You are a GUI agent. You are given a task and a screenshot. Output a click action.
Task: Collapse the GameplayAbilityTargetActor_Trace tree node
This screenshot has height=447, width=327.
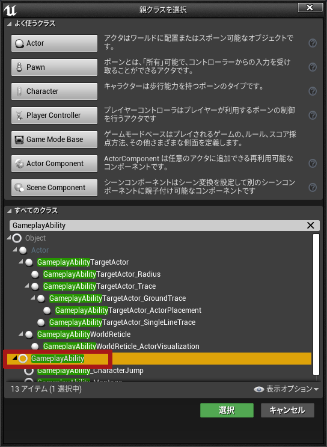pyautogui.click(x=27, y=286)
